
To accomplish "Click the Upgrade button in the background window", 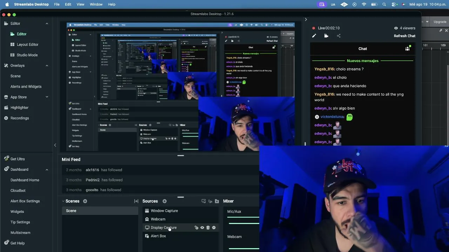I will [x=440, y=22].
